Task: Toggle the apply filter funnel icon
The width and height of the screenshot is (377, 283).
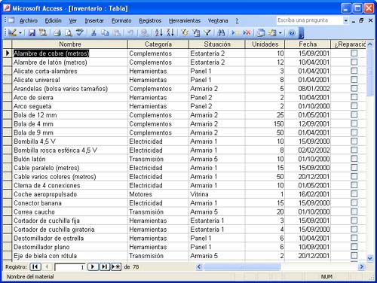Action: click(207, 32)
